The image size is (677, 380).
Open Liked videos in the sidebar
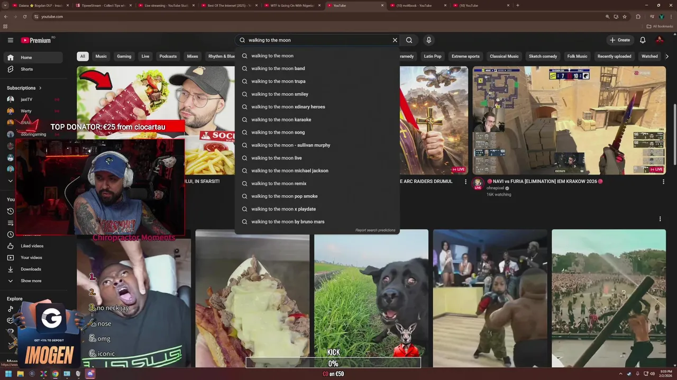click(x=34, y=246)
